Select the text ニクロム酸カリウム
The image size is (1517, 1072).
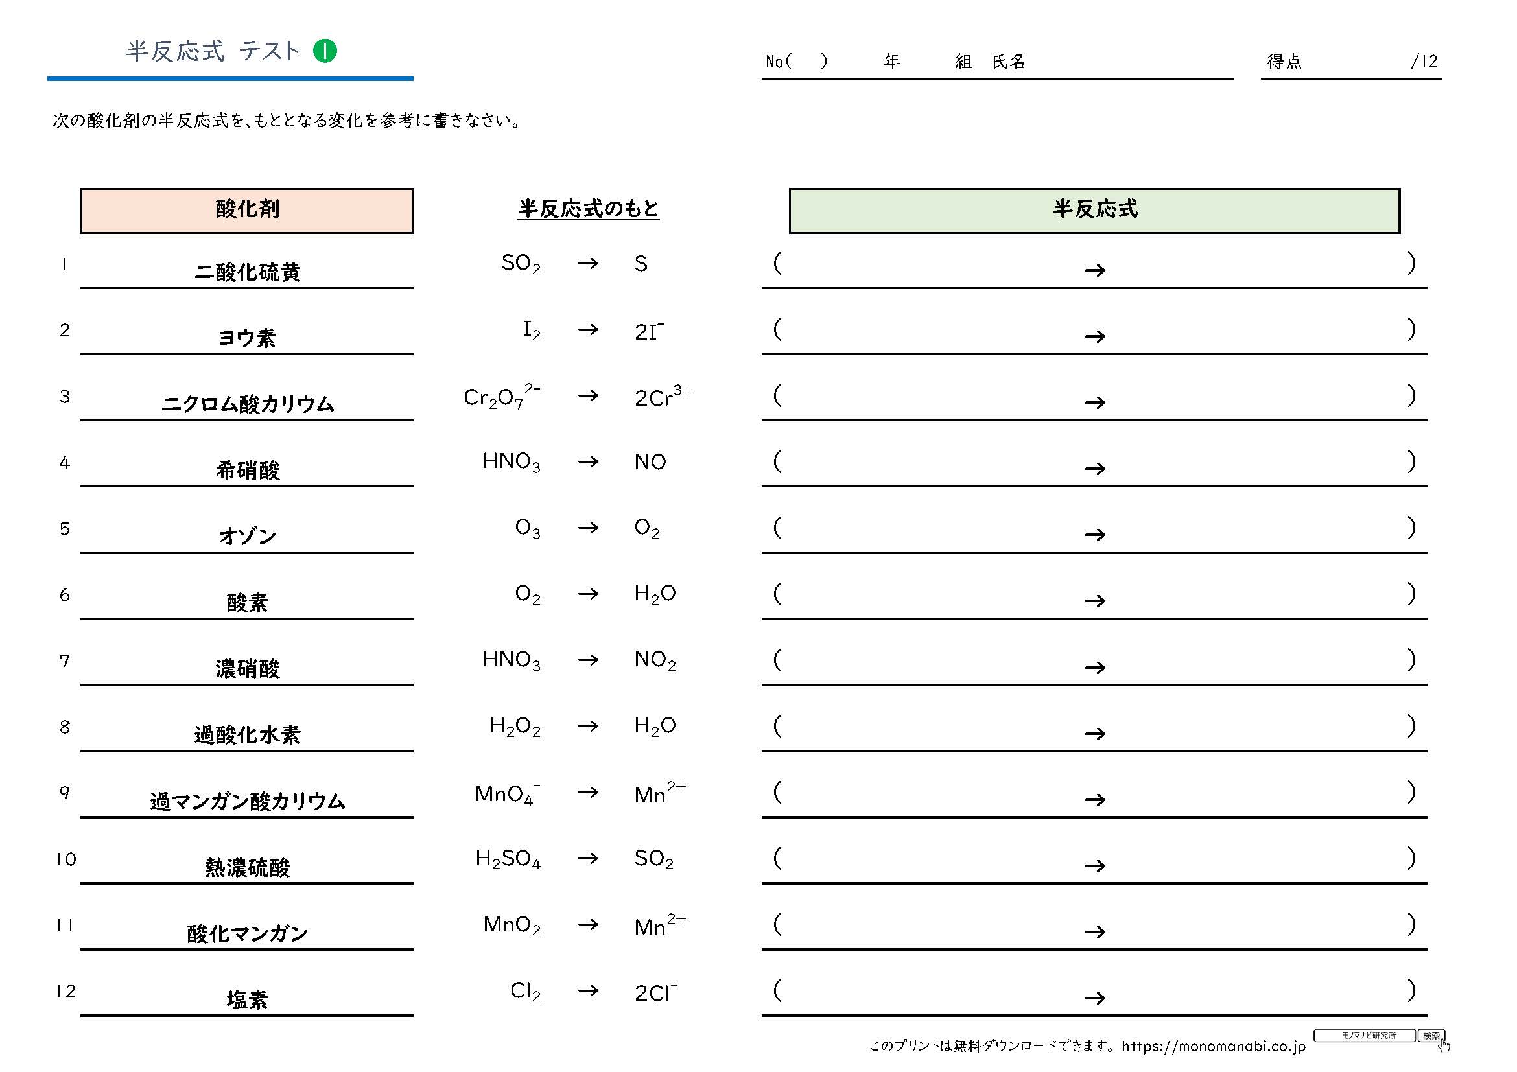click(x=247, y=404)
